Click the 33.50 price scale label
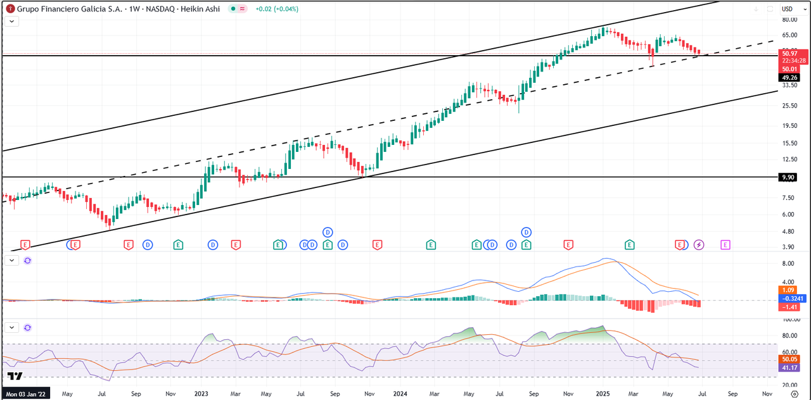 [x=789, y=85]
